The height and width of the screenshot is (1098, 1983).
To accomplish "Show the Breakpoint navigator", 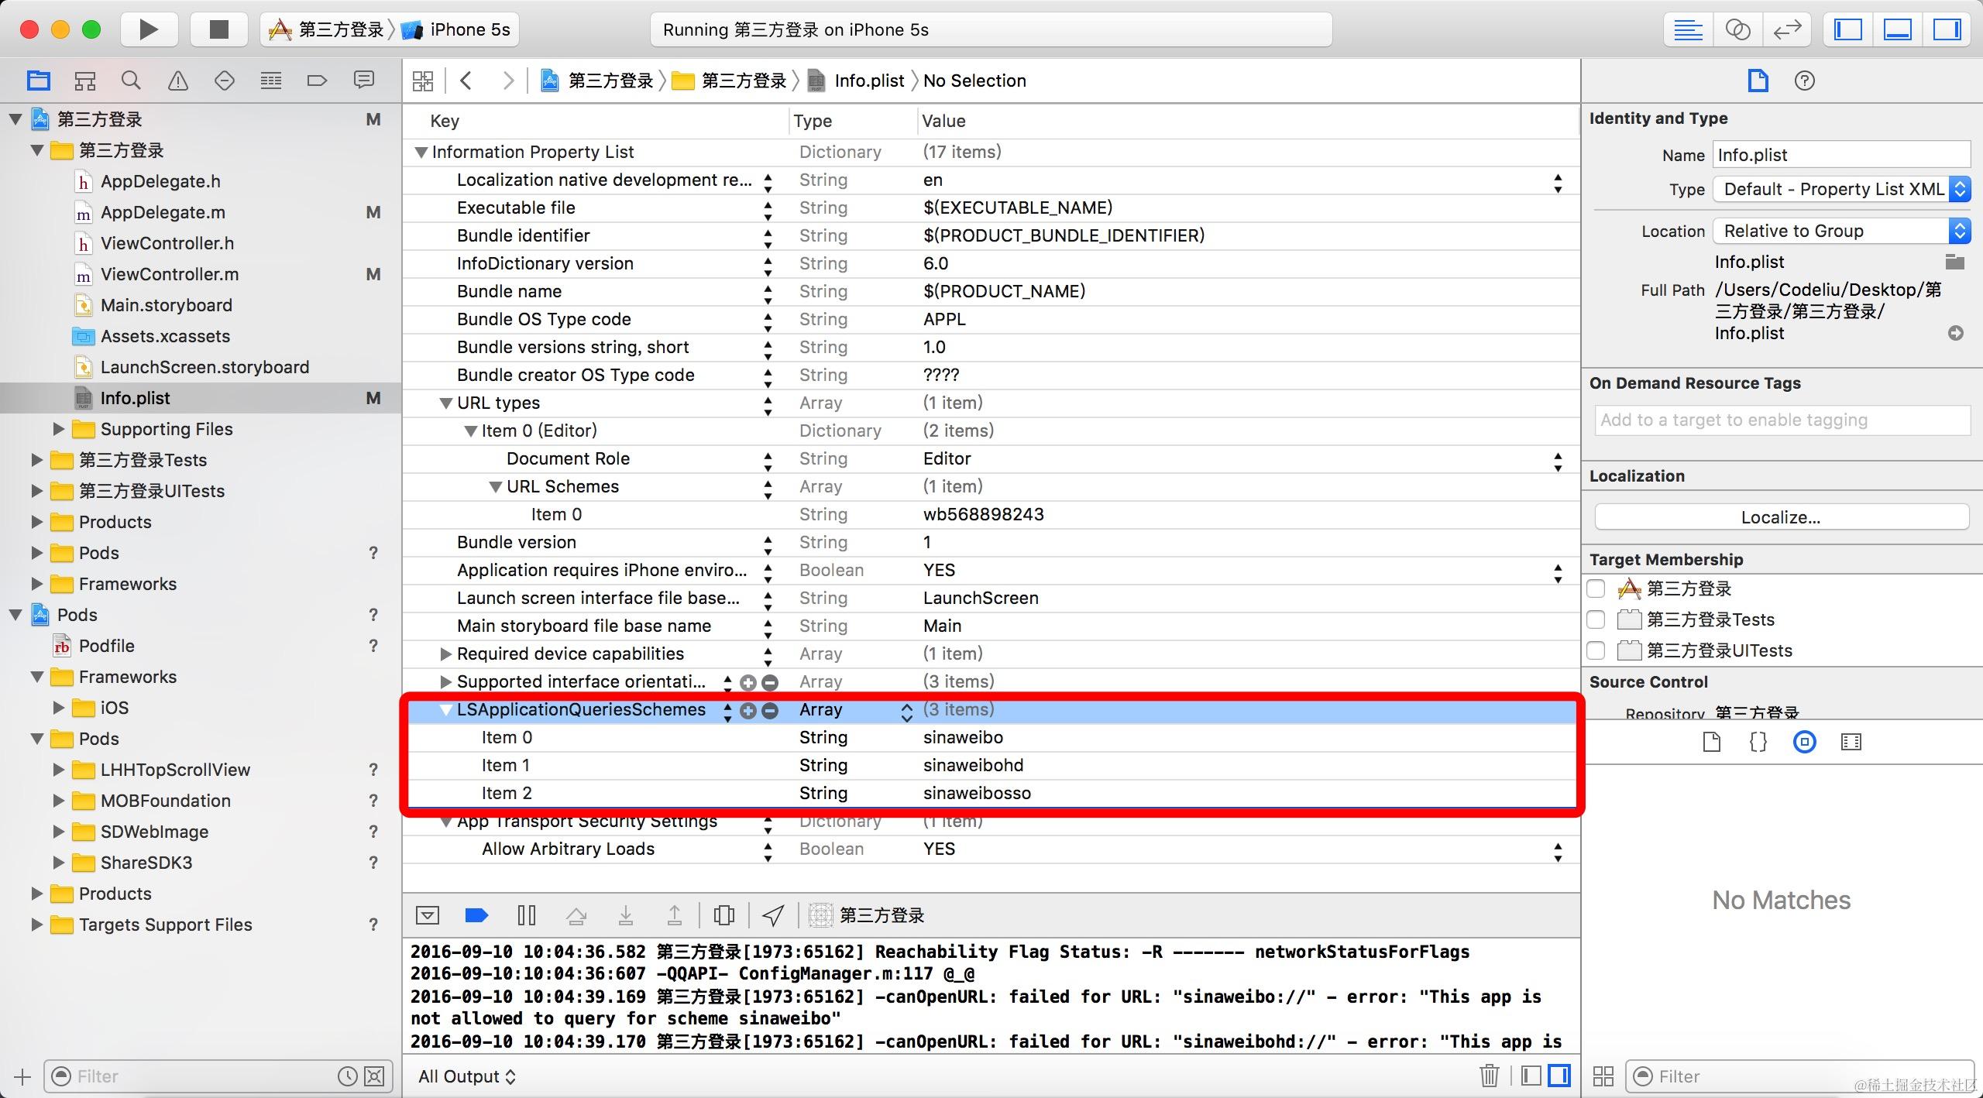I will (317, 81).
